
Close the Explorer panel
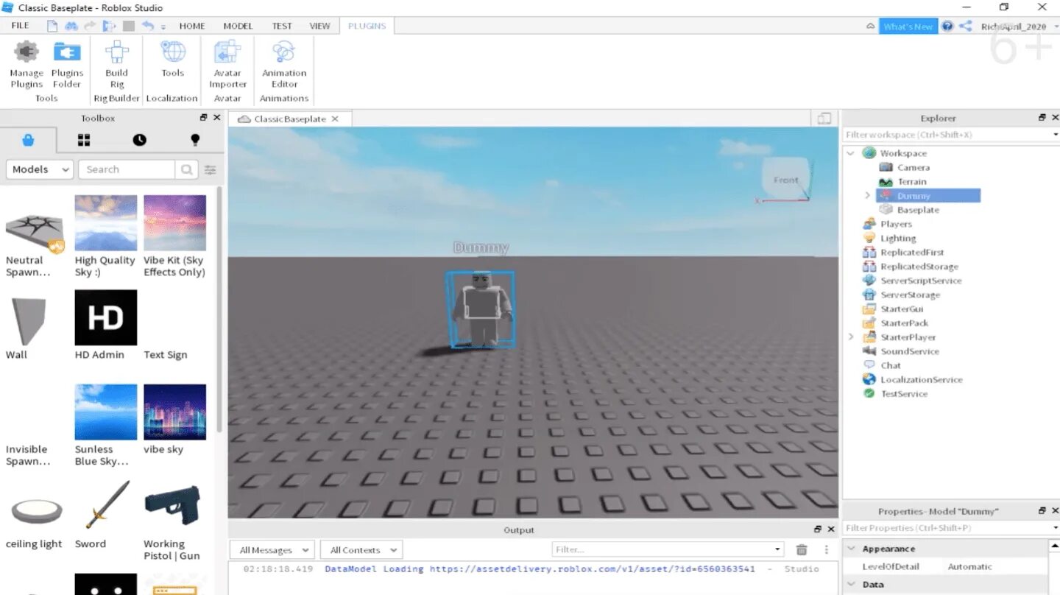(x=1055, y=118)
